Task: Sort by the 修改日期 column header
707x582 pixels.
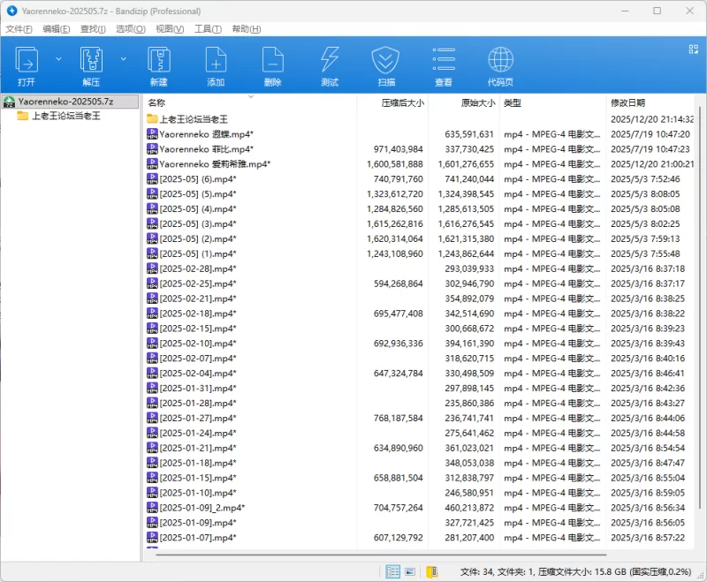Action: pos(627,102)
